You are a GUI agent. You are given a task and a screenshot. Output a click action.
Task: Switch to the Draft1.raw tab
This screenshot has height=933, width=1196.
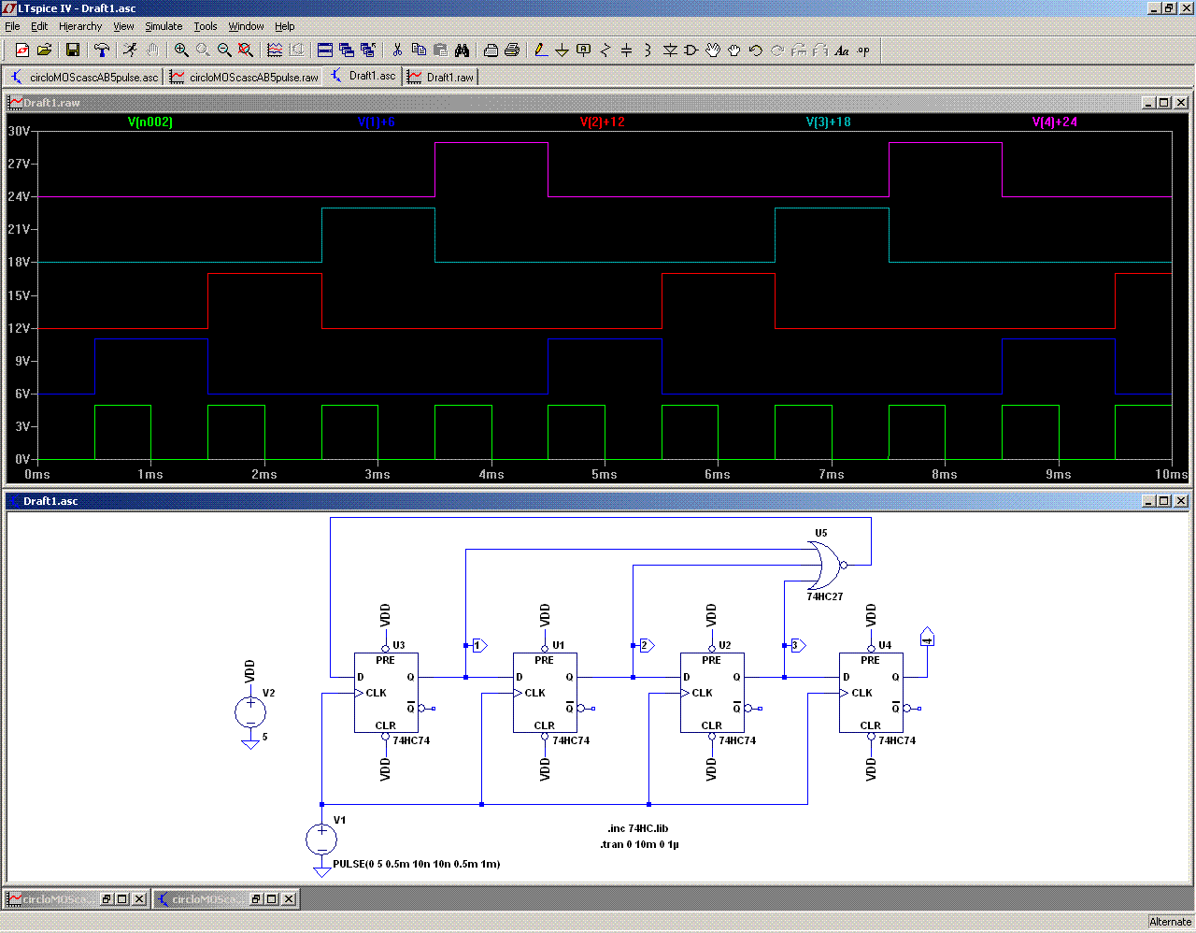click(441, 77)
